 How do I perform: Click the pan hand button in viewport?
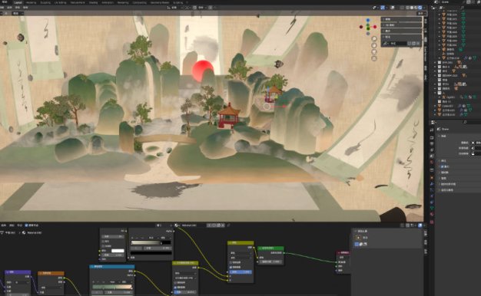(x=374, y=45)
